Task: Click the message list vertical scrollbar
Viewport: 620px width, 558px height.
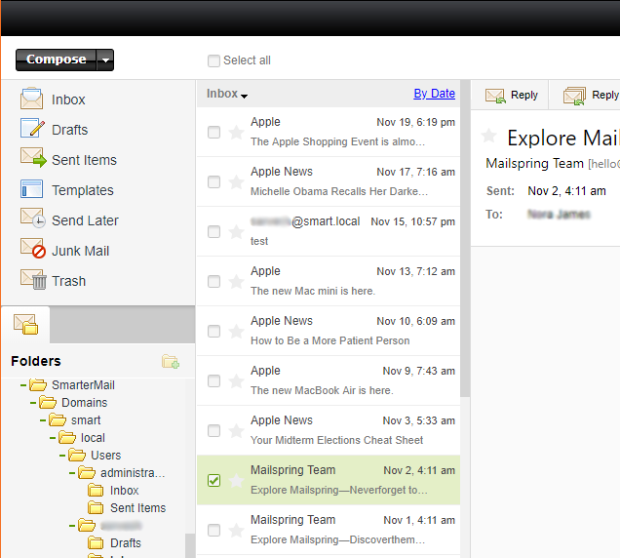Action: coord(465,238)
